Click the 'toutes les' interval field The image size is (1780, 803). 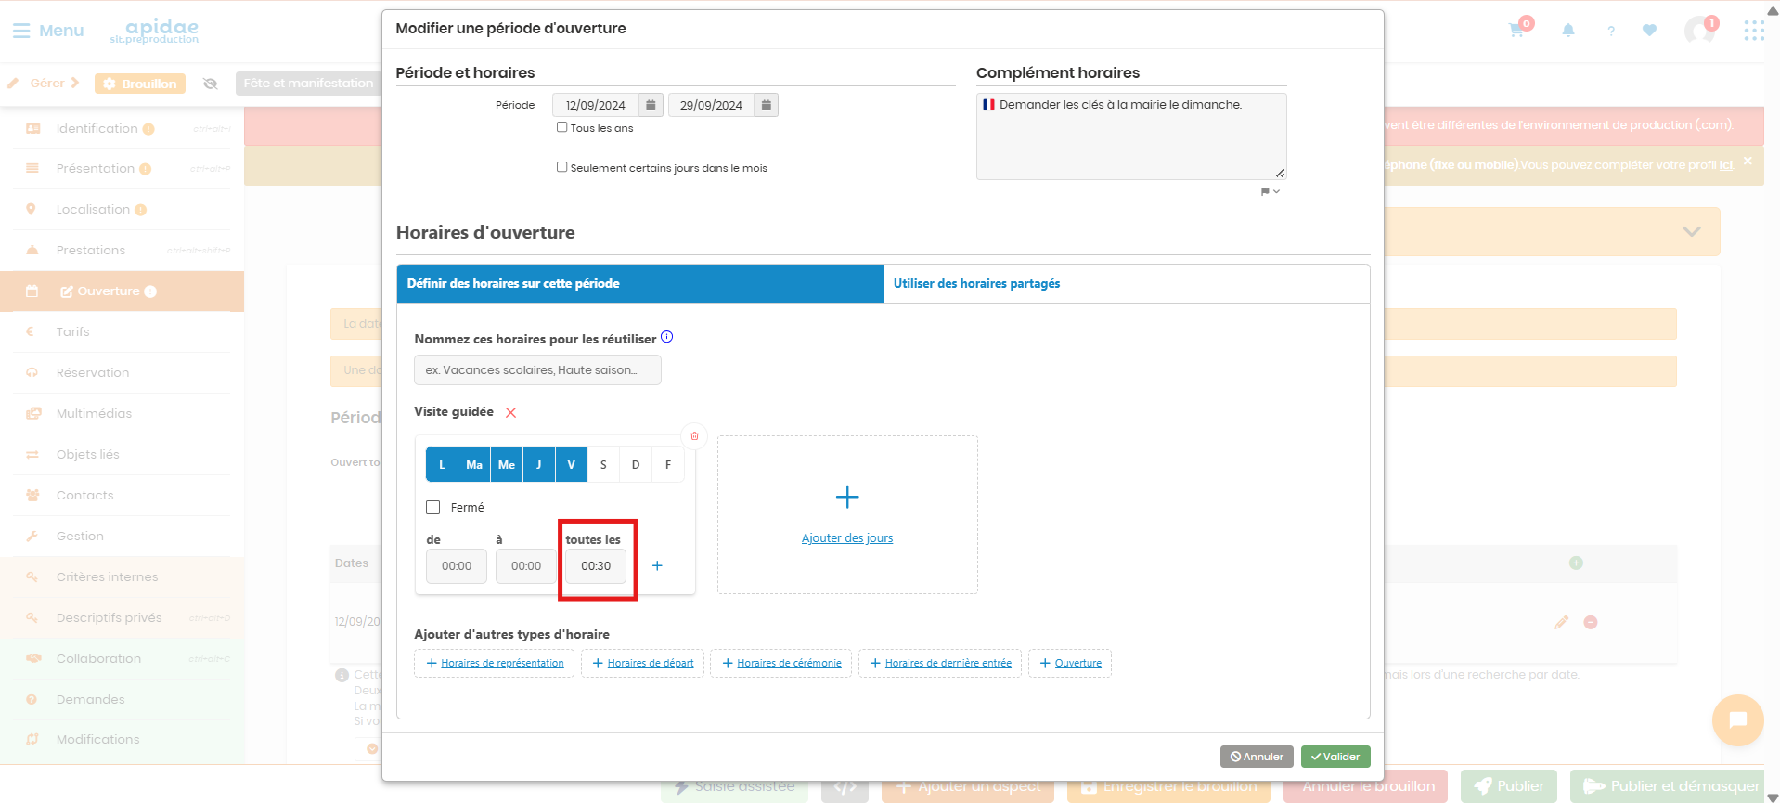click(x=596, y=566)
